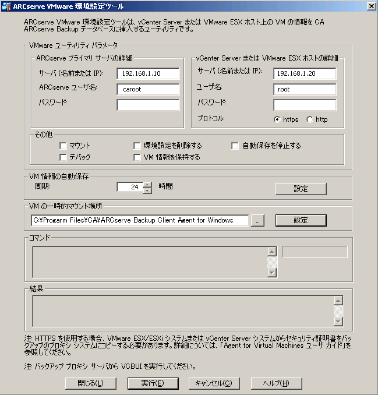Viewport: 378px width, 395px height.
Task: Click コマンド scrollbar down arrow
Action: click(272, 273)
